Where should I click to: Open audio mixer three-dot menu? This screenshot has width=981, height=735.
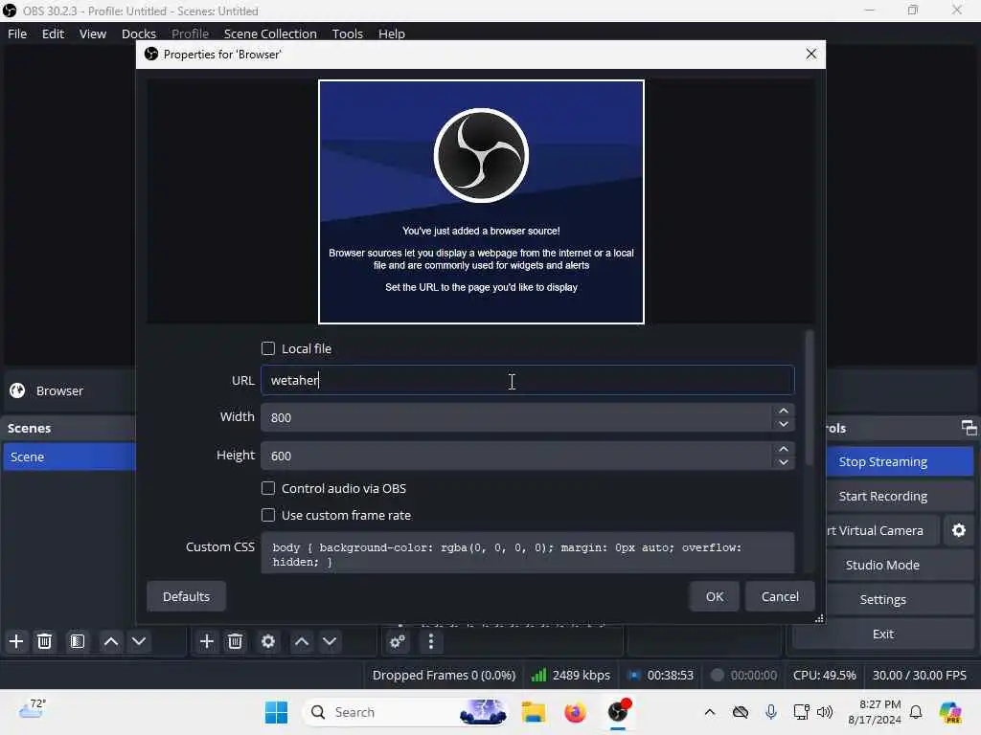pyautogui.click(x=430, y=641)
